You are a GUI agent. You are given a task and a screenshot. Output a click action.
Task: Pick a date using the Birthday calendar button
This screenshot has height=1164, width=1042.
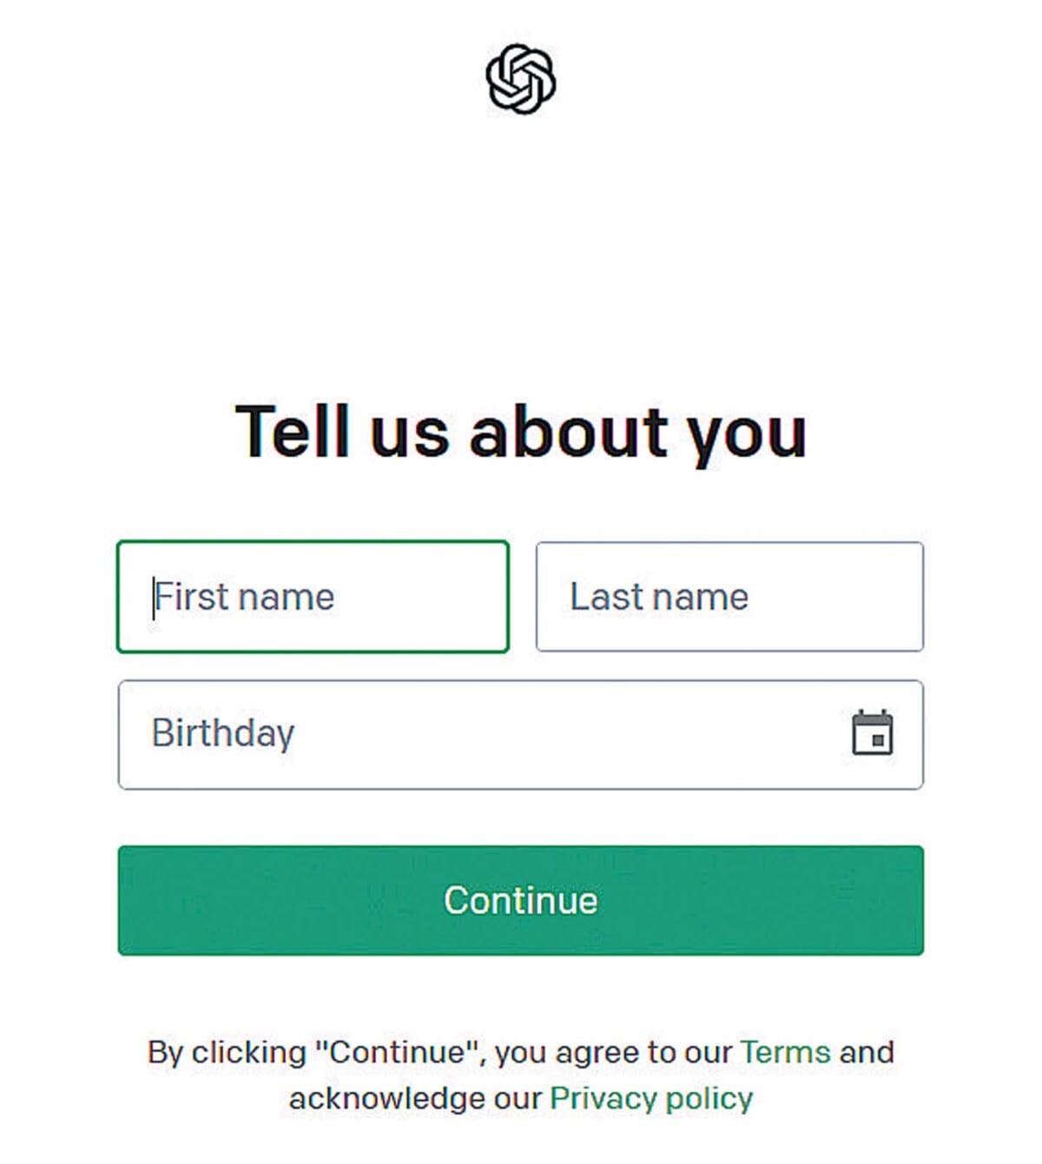(x=872, y=733)
